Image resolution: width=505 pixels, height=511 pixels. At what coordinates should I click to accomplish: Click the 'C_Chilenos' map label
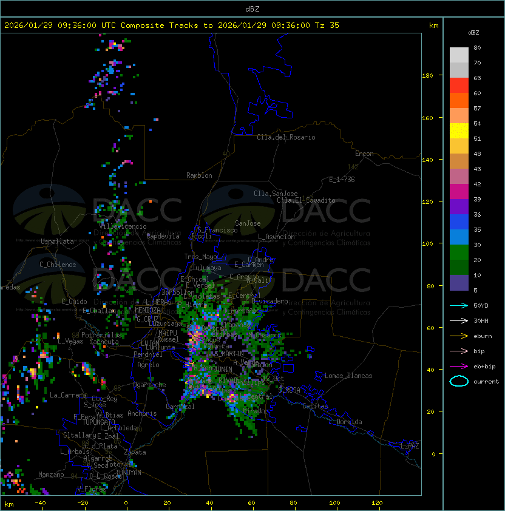click(x=58, y=265)
